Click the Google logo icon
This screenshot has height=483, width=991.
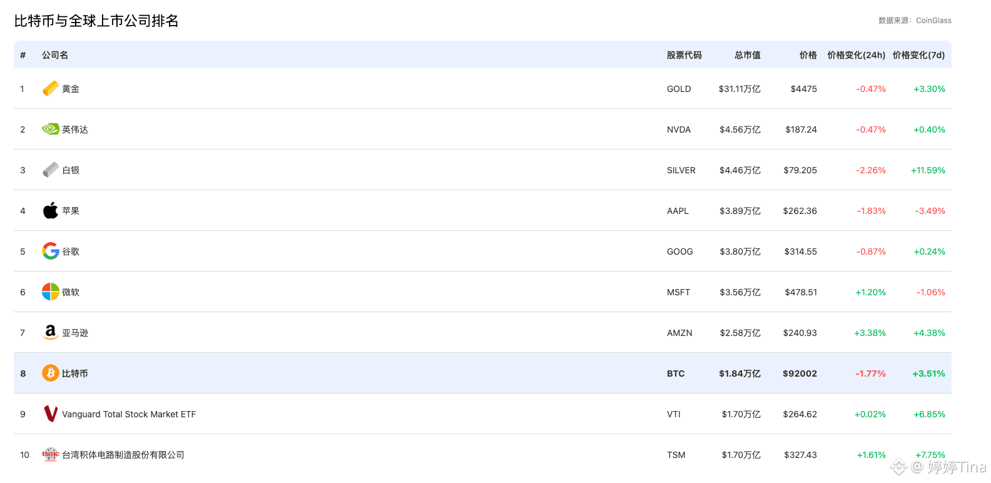pos(51,252)
